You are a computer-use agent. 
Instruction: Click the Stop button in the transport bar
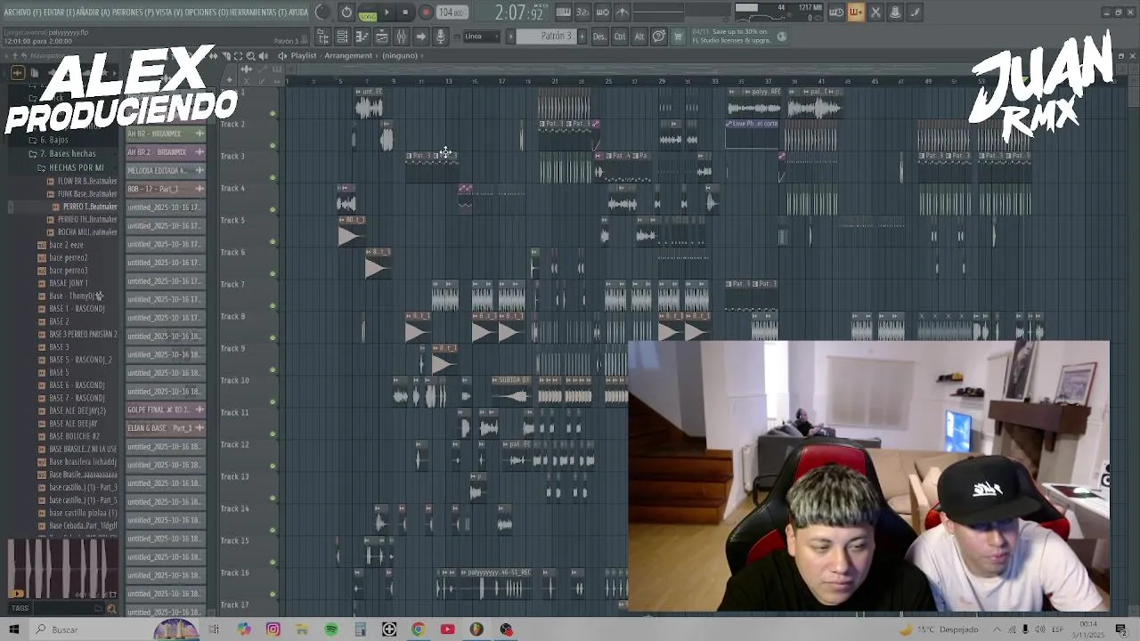coord(405,12)
